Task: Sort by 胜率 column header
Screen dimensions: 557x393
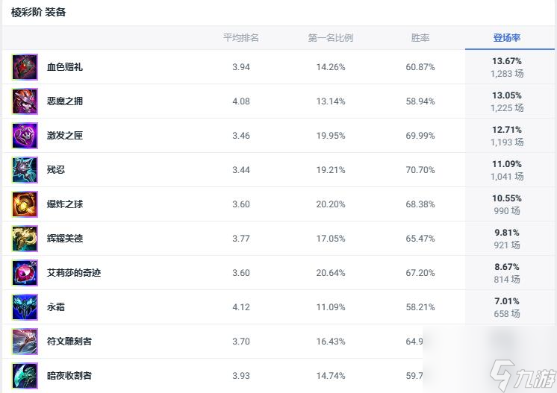Action: pyautogui.click(x=420, y=37)
